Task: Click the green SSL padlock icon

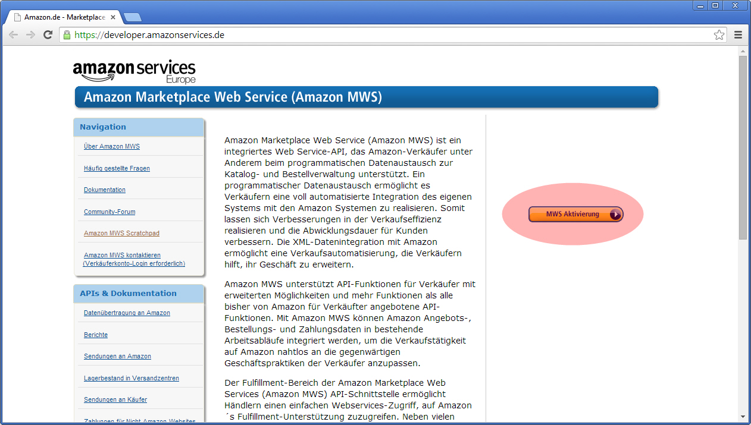Action: click(x=67, y=35)
